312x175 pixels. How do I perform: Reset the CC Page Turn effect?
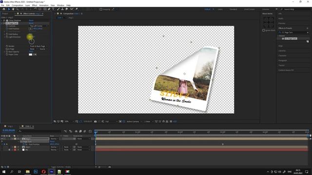[31, 23]
